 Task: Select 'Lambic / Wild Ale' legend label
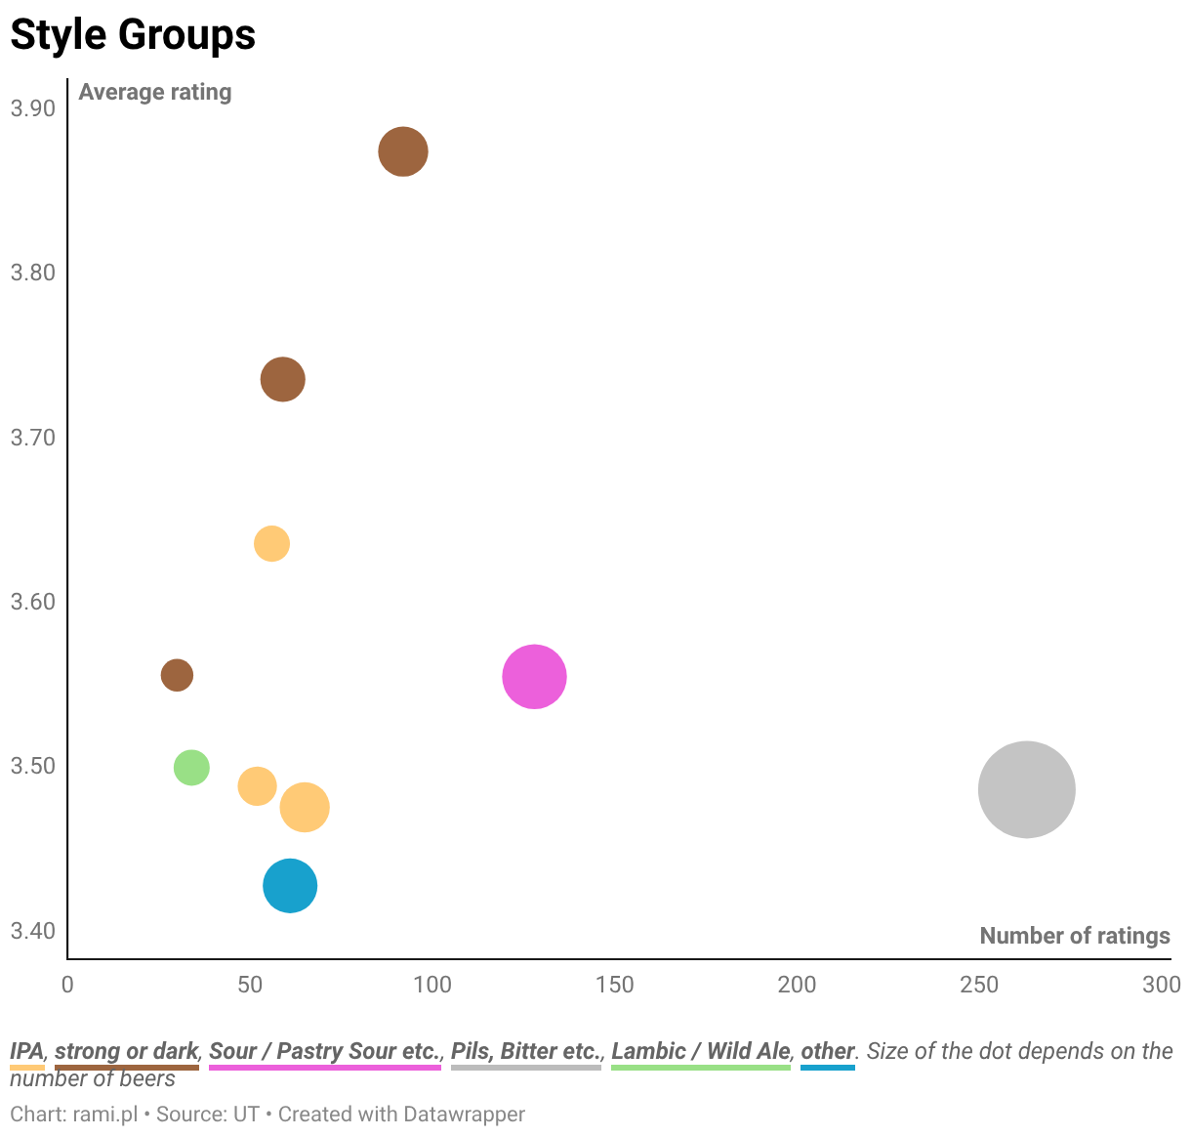(x=701, y=1051)
